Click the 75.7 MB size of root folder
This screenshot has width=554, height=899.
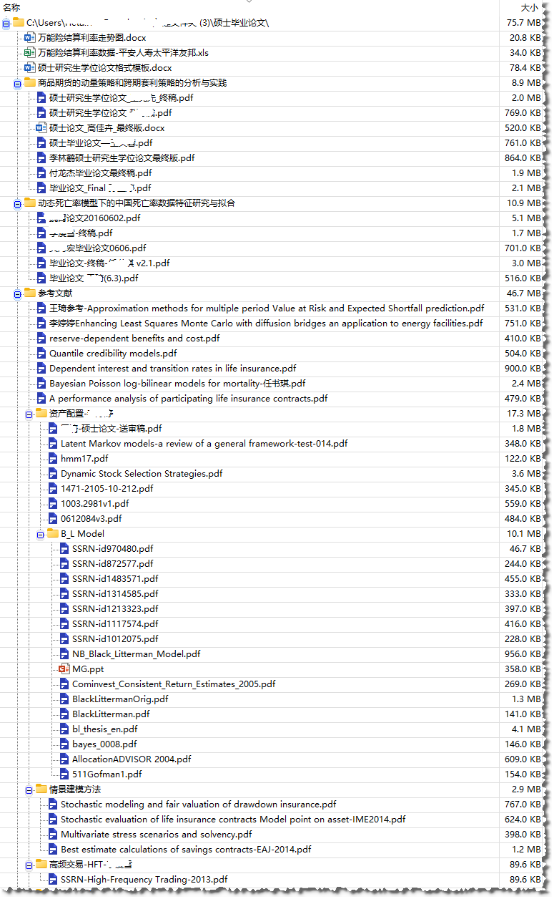[x=524, y=22]
